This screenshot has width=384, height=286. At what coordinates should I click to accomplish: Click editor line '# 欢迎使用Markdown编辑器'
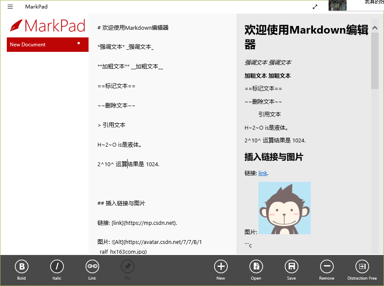(133, 28)
